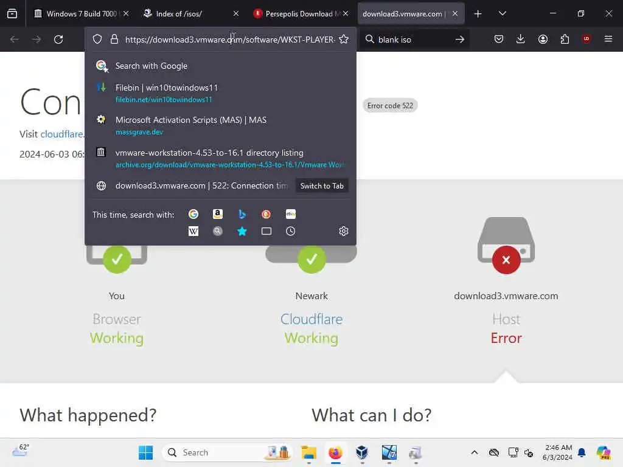Open a new tab with plus button
This screenshot has width=623, height=467.
point(478,14)
